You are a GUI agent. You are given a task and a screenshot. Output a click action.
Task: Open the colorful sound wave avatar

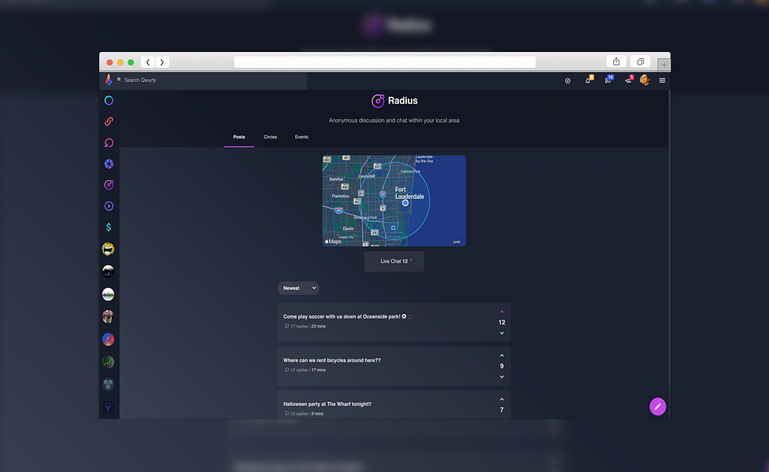[109, 294]
